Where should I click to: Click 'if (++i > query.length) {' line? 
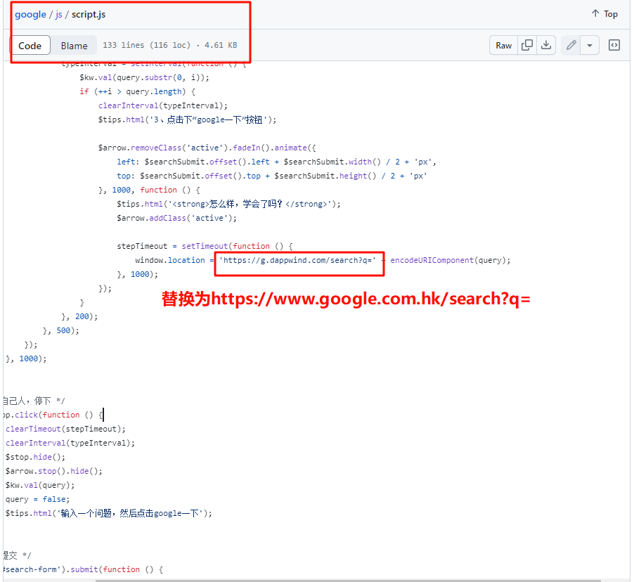tap(138, 92)
